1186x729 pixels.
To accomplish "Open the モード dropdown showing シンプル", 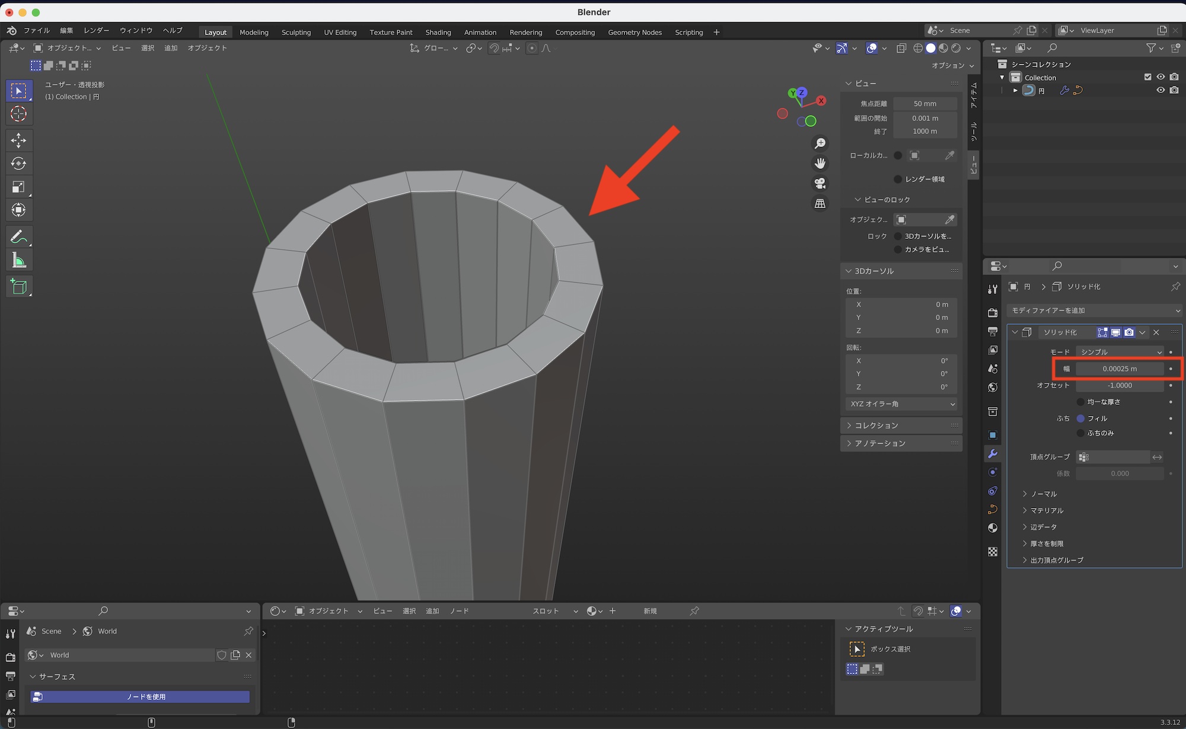I will (1120, 352).
